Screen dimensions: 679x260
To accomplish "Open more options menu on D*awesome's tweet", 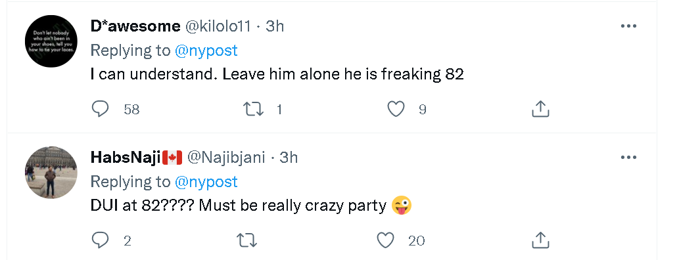I will pos(628,26).
